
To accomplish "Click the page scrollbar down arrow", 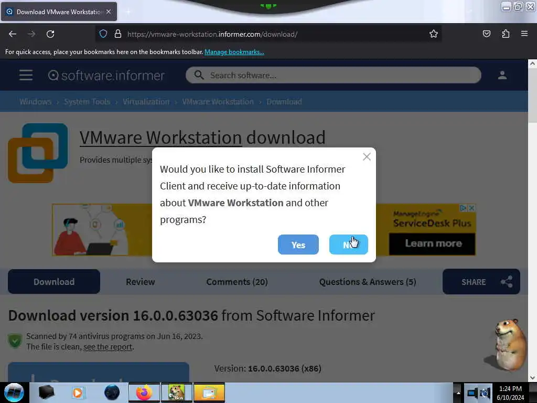I will tap(532, 378).
